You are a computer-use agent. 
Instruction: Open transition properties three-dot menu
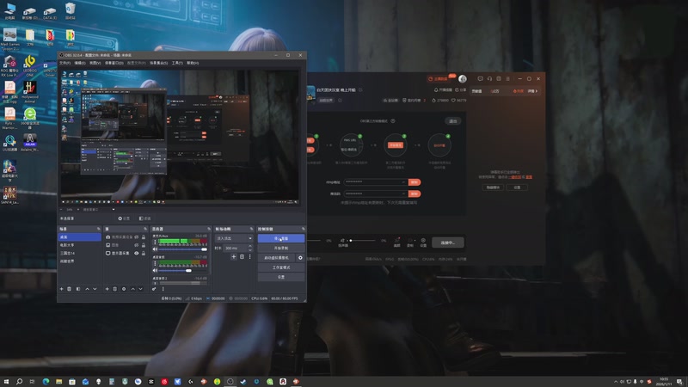tap(250, 256)
